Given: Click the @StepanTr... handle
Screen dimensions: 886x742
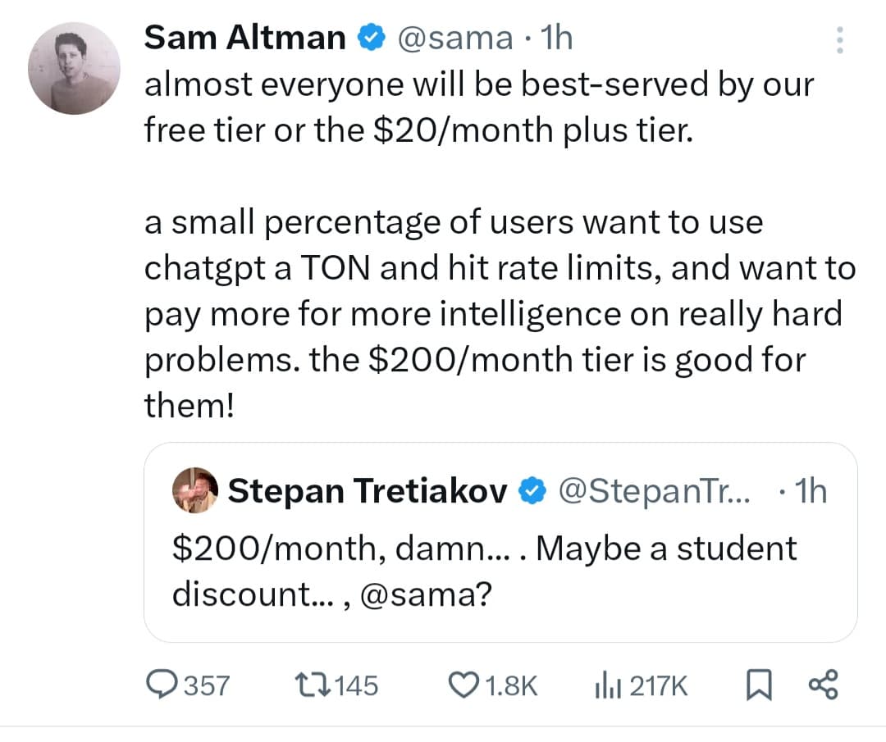Looking at the screenshot, I should click(652, 490).
